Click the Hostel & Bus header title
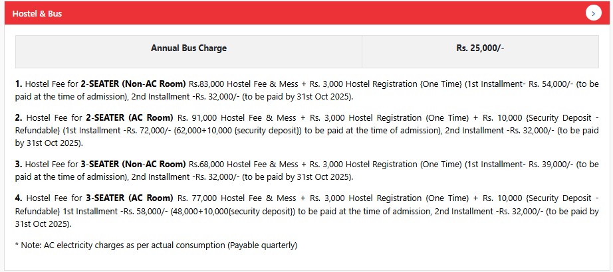613x272 pixels. tap(37, 13)
